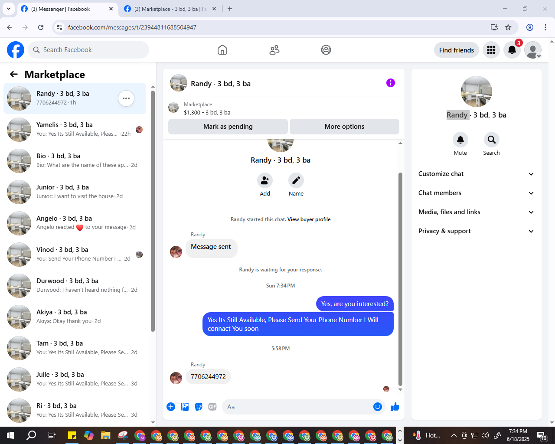Screen dimensions: 555x444
Task: Open notifications bell with 3 badge
Action: click(x=512, y=50)
